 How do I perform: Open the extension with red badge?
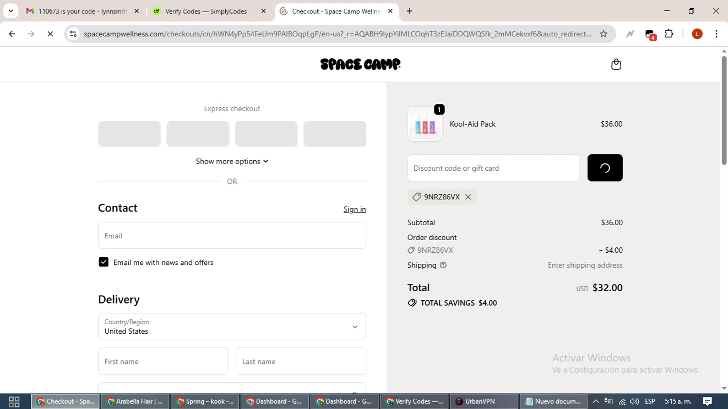coord(650,34)
